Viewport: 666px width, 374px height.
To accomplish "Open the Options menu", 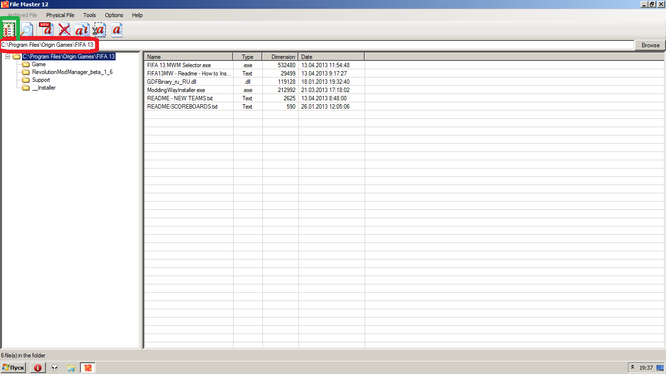I will coord(114,15).
